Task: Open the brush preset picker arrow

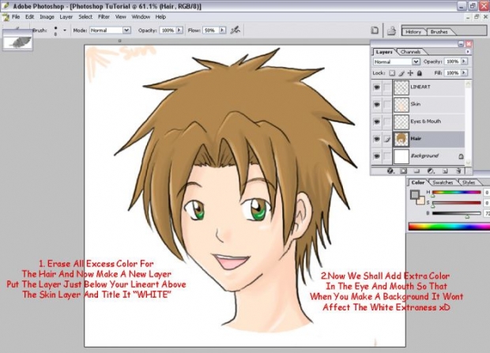Action: (x=65, y=30)
